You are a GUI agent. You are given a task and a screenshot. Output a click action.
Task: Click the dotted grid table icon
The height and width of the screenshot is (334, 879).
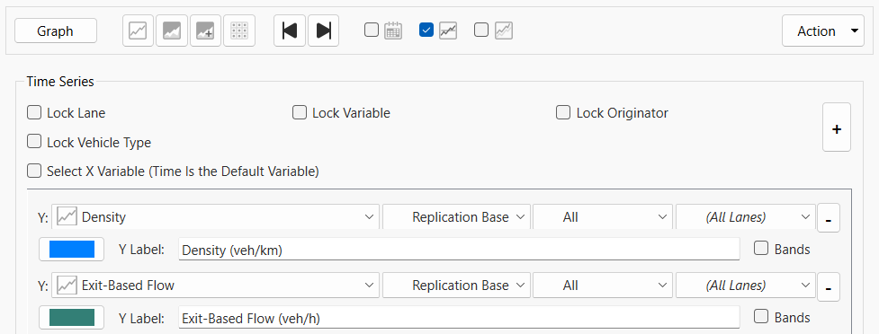tap(239, 31)
